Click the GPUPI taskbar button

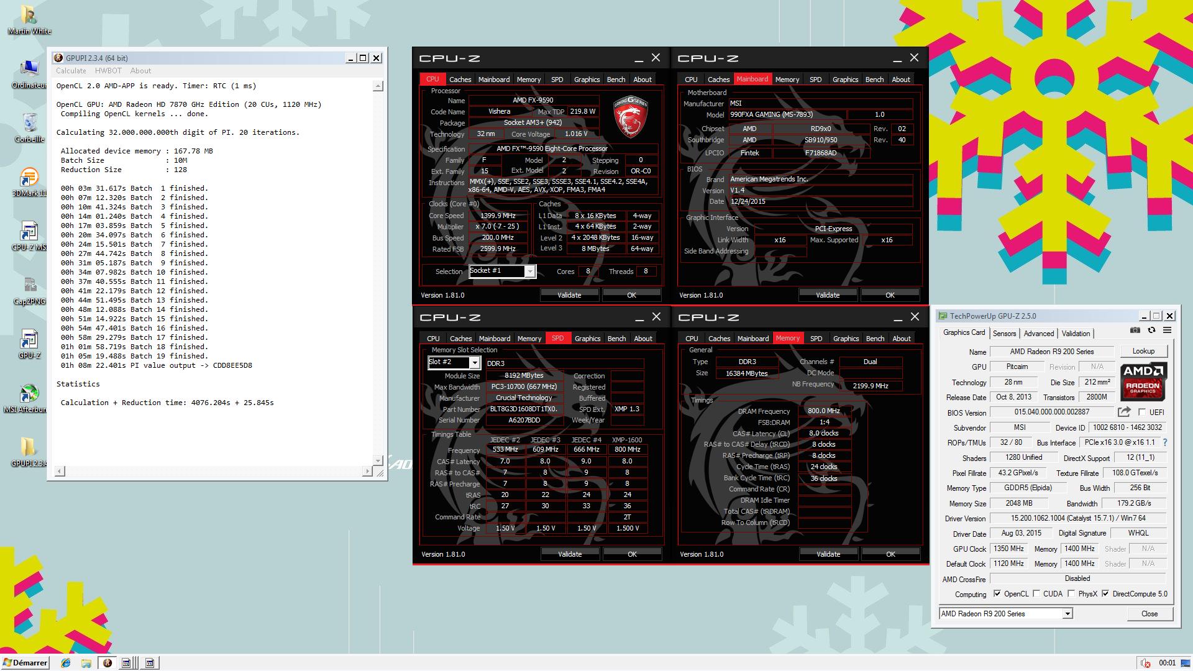pyautogui.click(x=107, y=663)
